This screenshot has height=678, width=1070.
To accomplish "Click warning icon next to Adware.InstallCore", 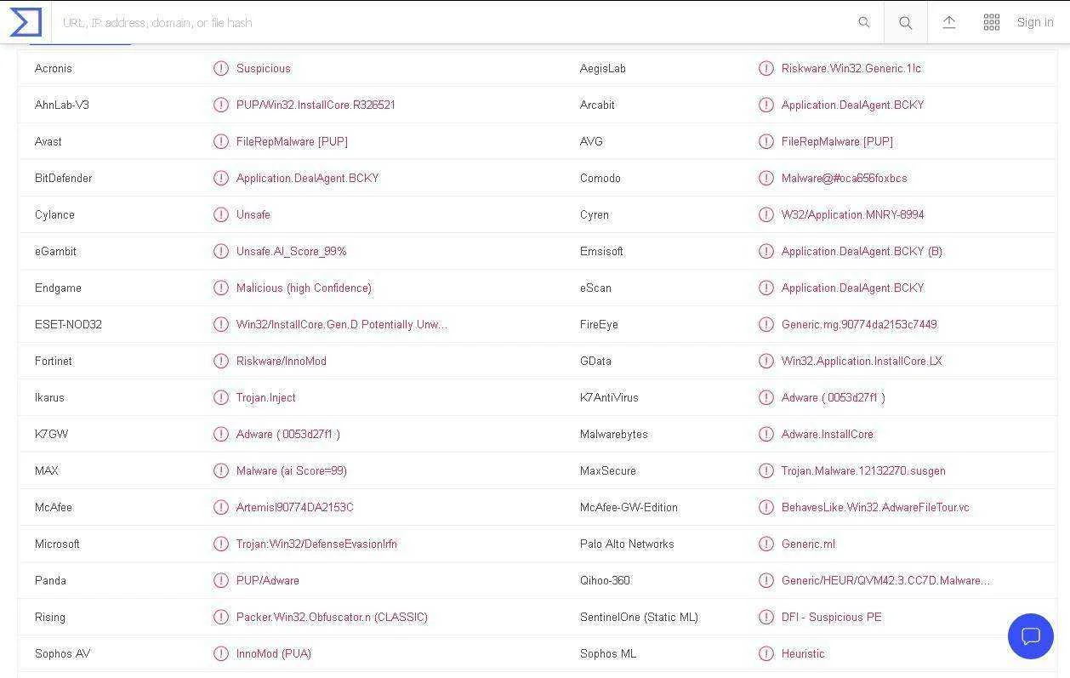I will [766, 434].
